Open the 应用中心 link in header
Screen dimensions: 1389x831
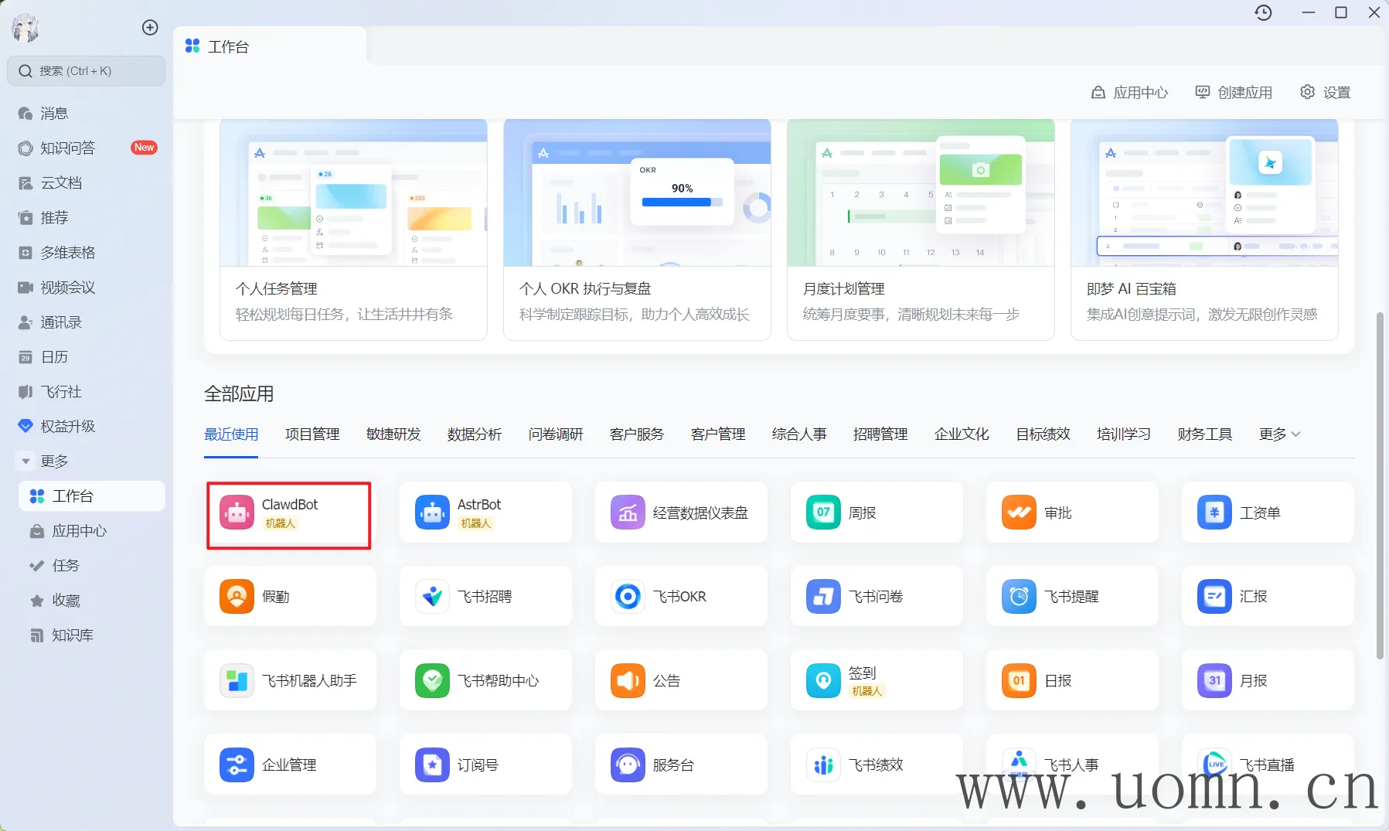(1129, 93)
